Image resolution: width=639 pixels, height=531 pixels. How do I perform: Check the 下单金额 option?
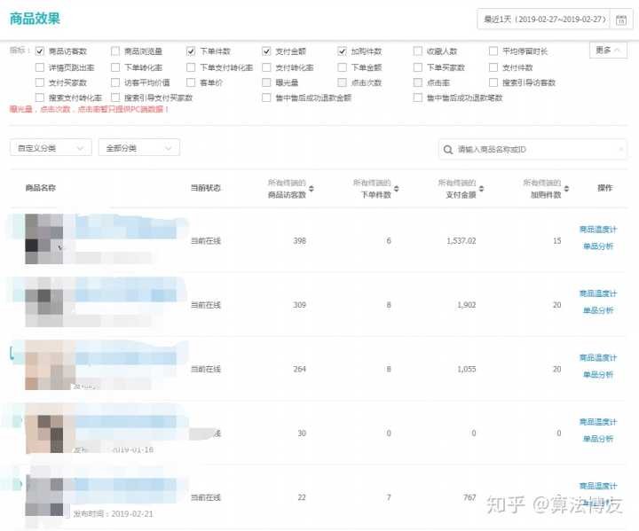[x=342, y=67]
